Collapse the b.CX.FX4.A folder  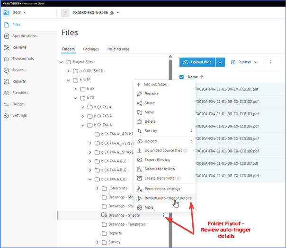[83, 125]
